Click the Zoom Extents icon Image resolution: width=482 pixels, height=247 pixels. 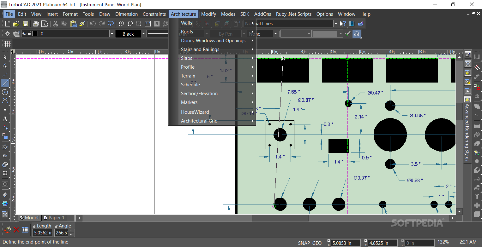point(148,24)
